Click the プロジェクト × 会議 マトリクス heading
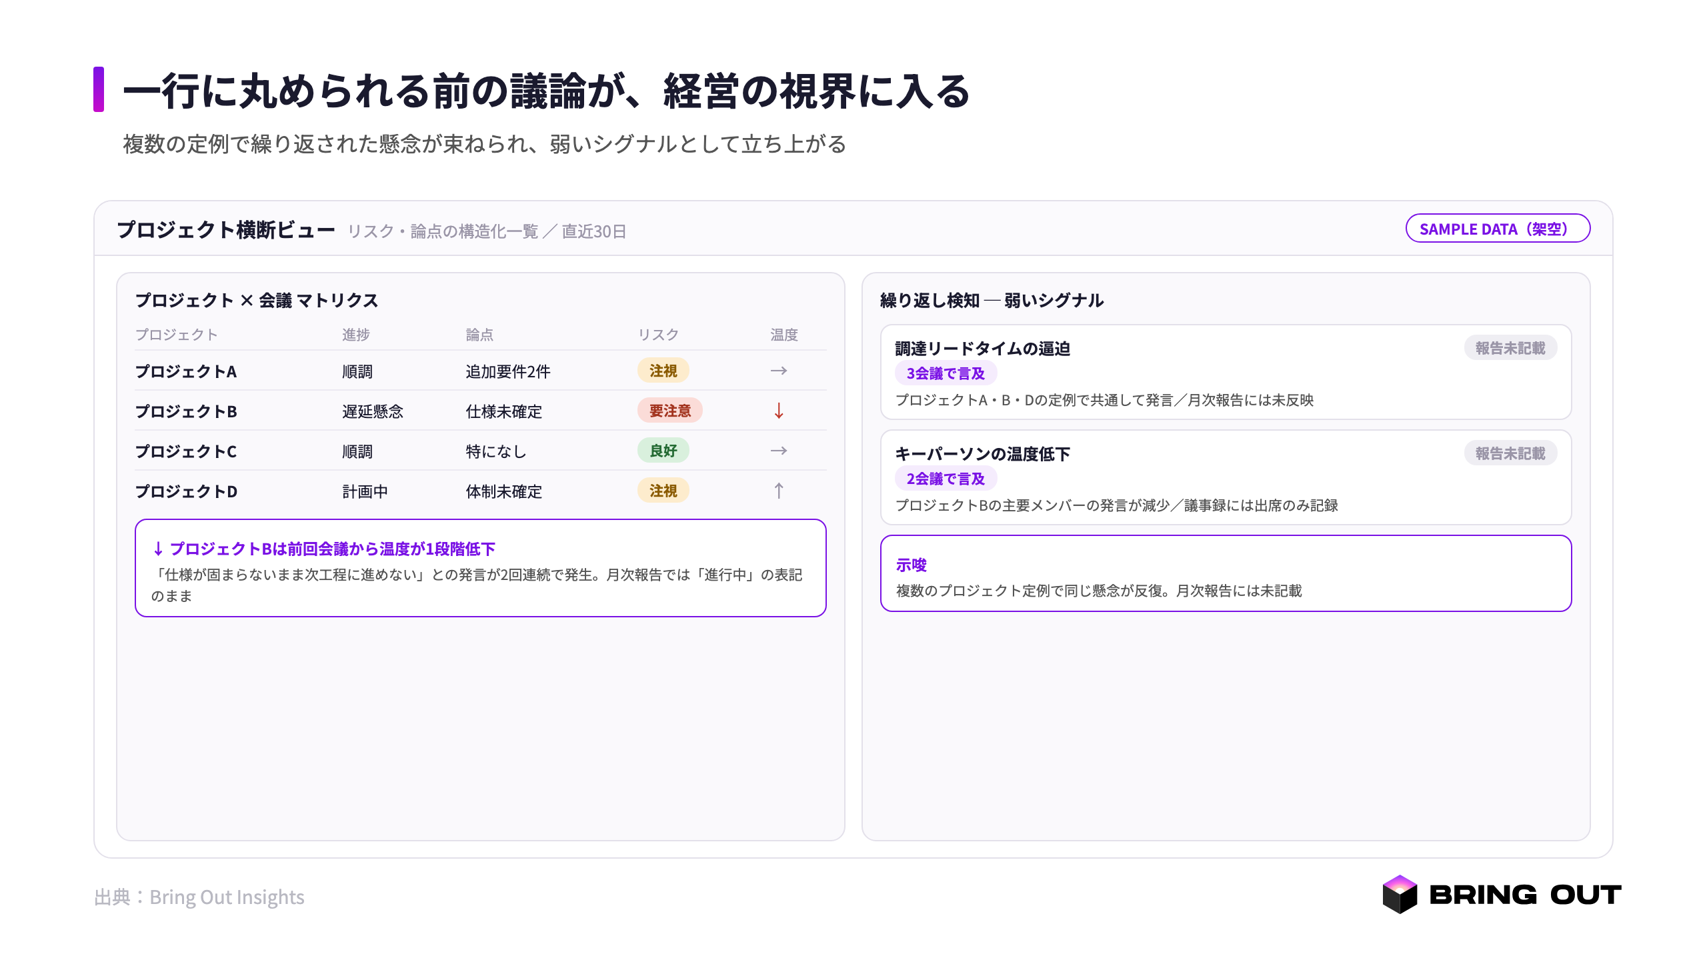 257,301
